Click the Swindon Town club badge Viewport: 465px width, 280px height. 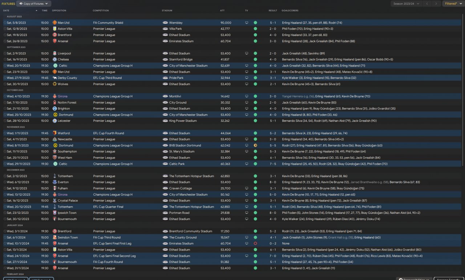[x=54, y=237]
